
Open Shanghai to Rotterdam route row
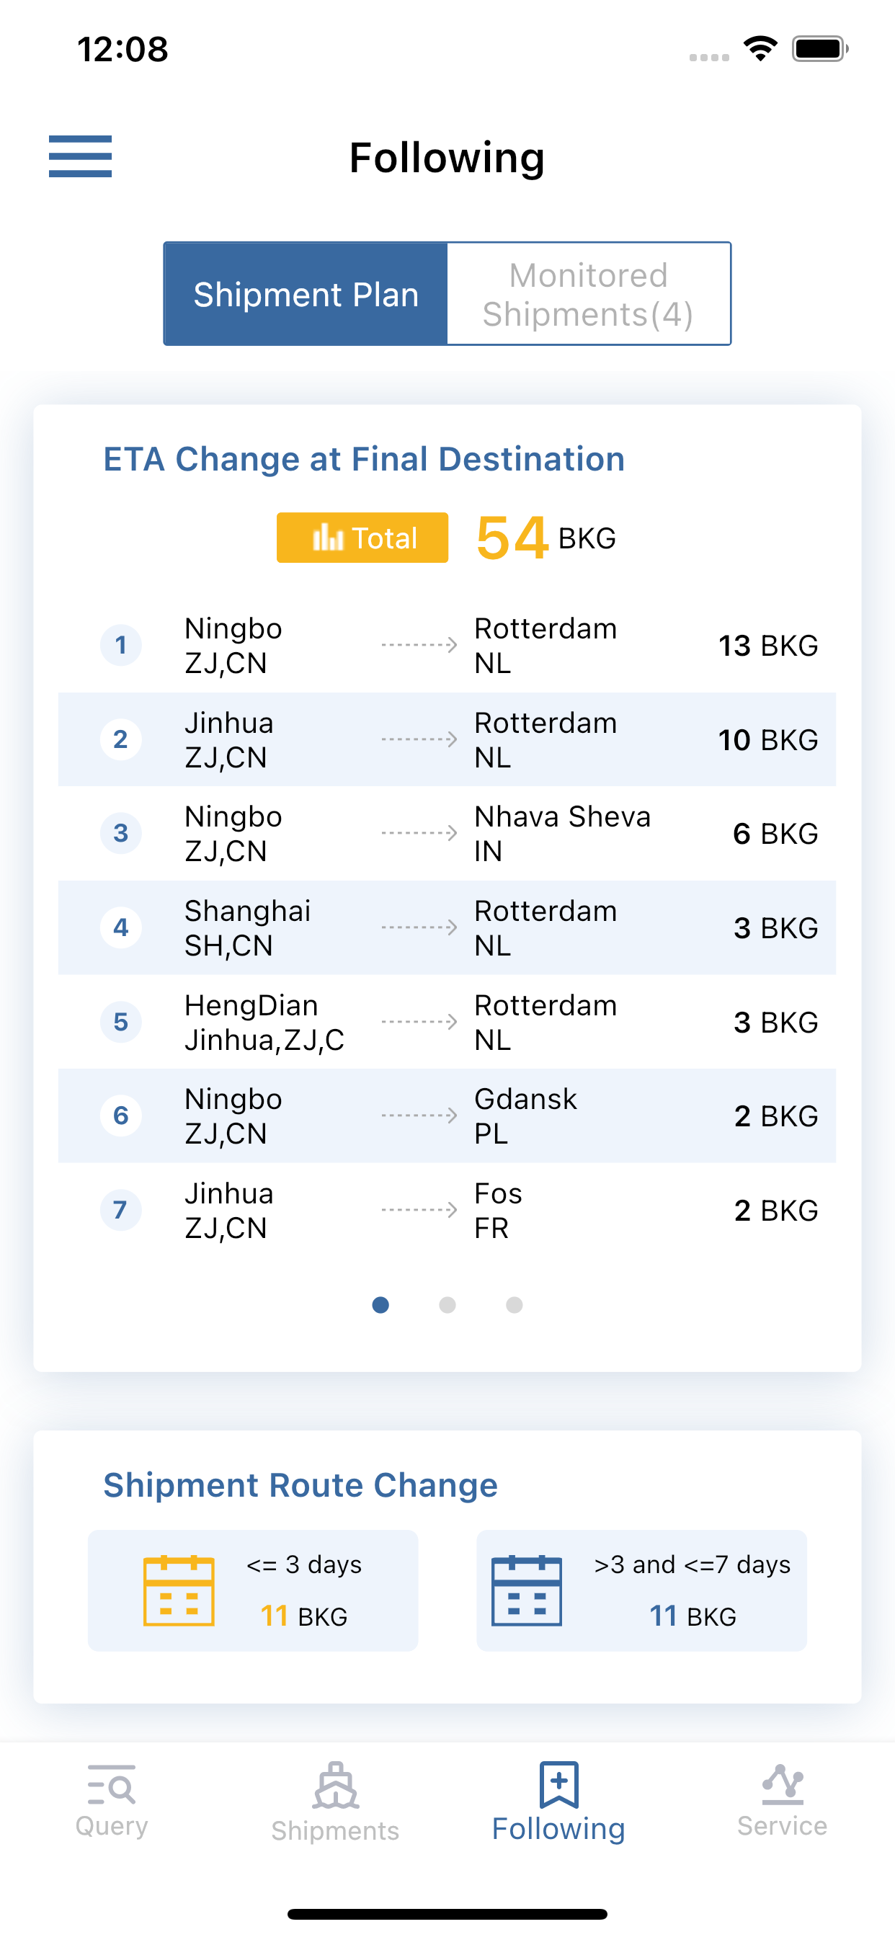(447, 927)
